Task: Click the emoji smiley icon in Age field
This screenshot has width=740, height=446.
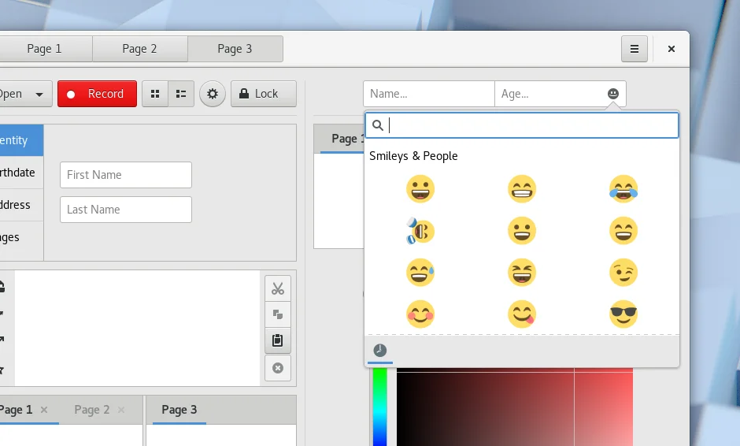Action: pyautogui.click(x=612, y=94)
